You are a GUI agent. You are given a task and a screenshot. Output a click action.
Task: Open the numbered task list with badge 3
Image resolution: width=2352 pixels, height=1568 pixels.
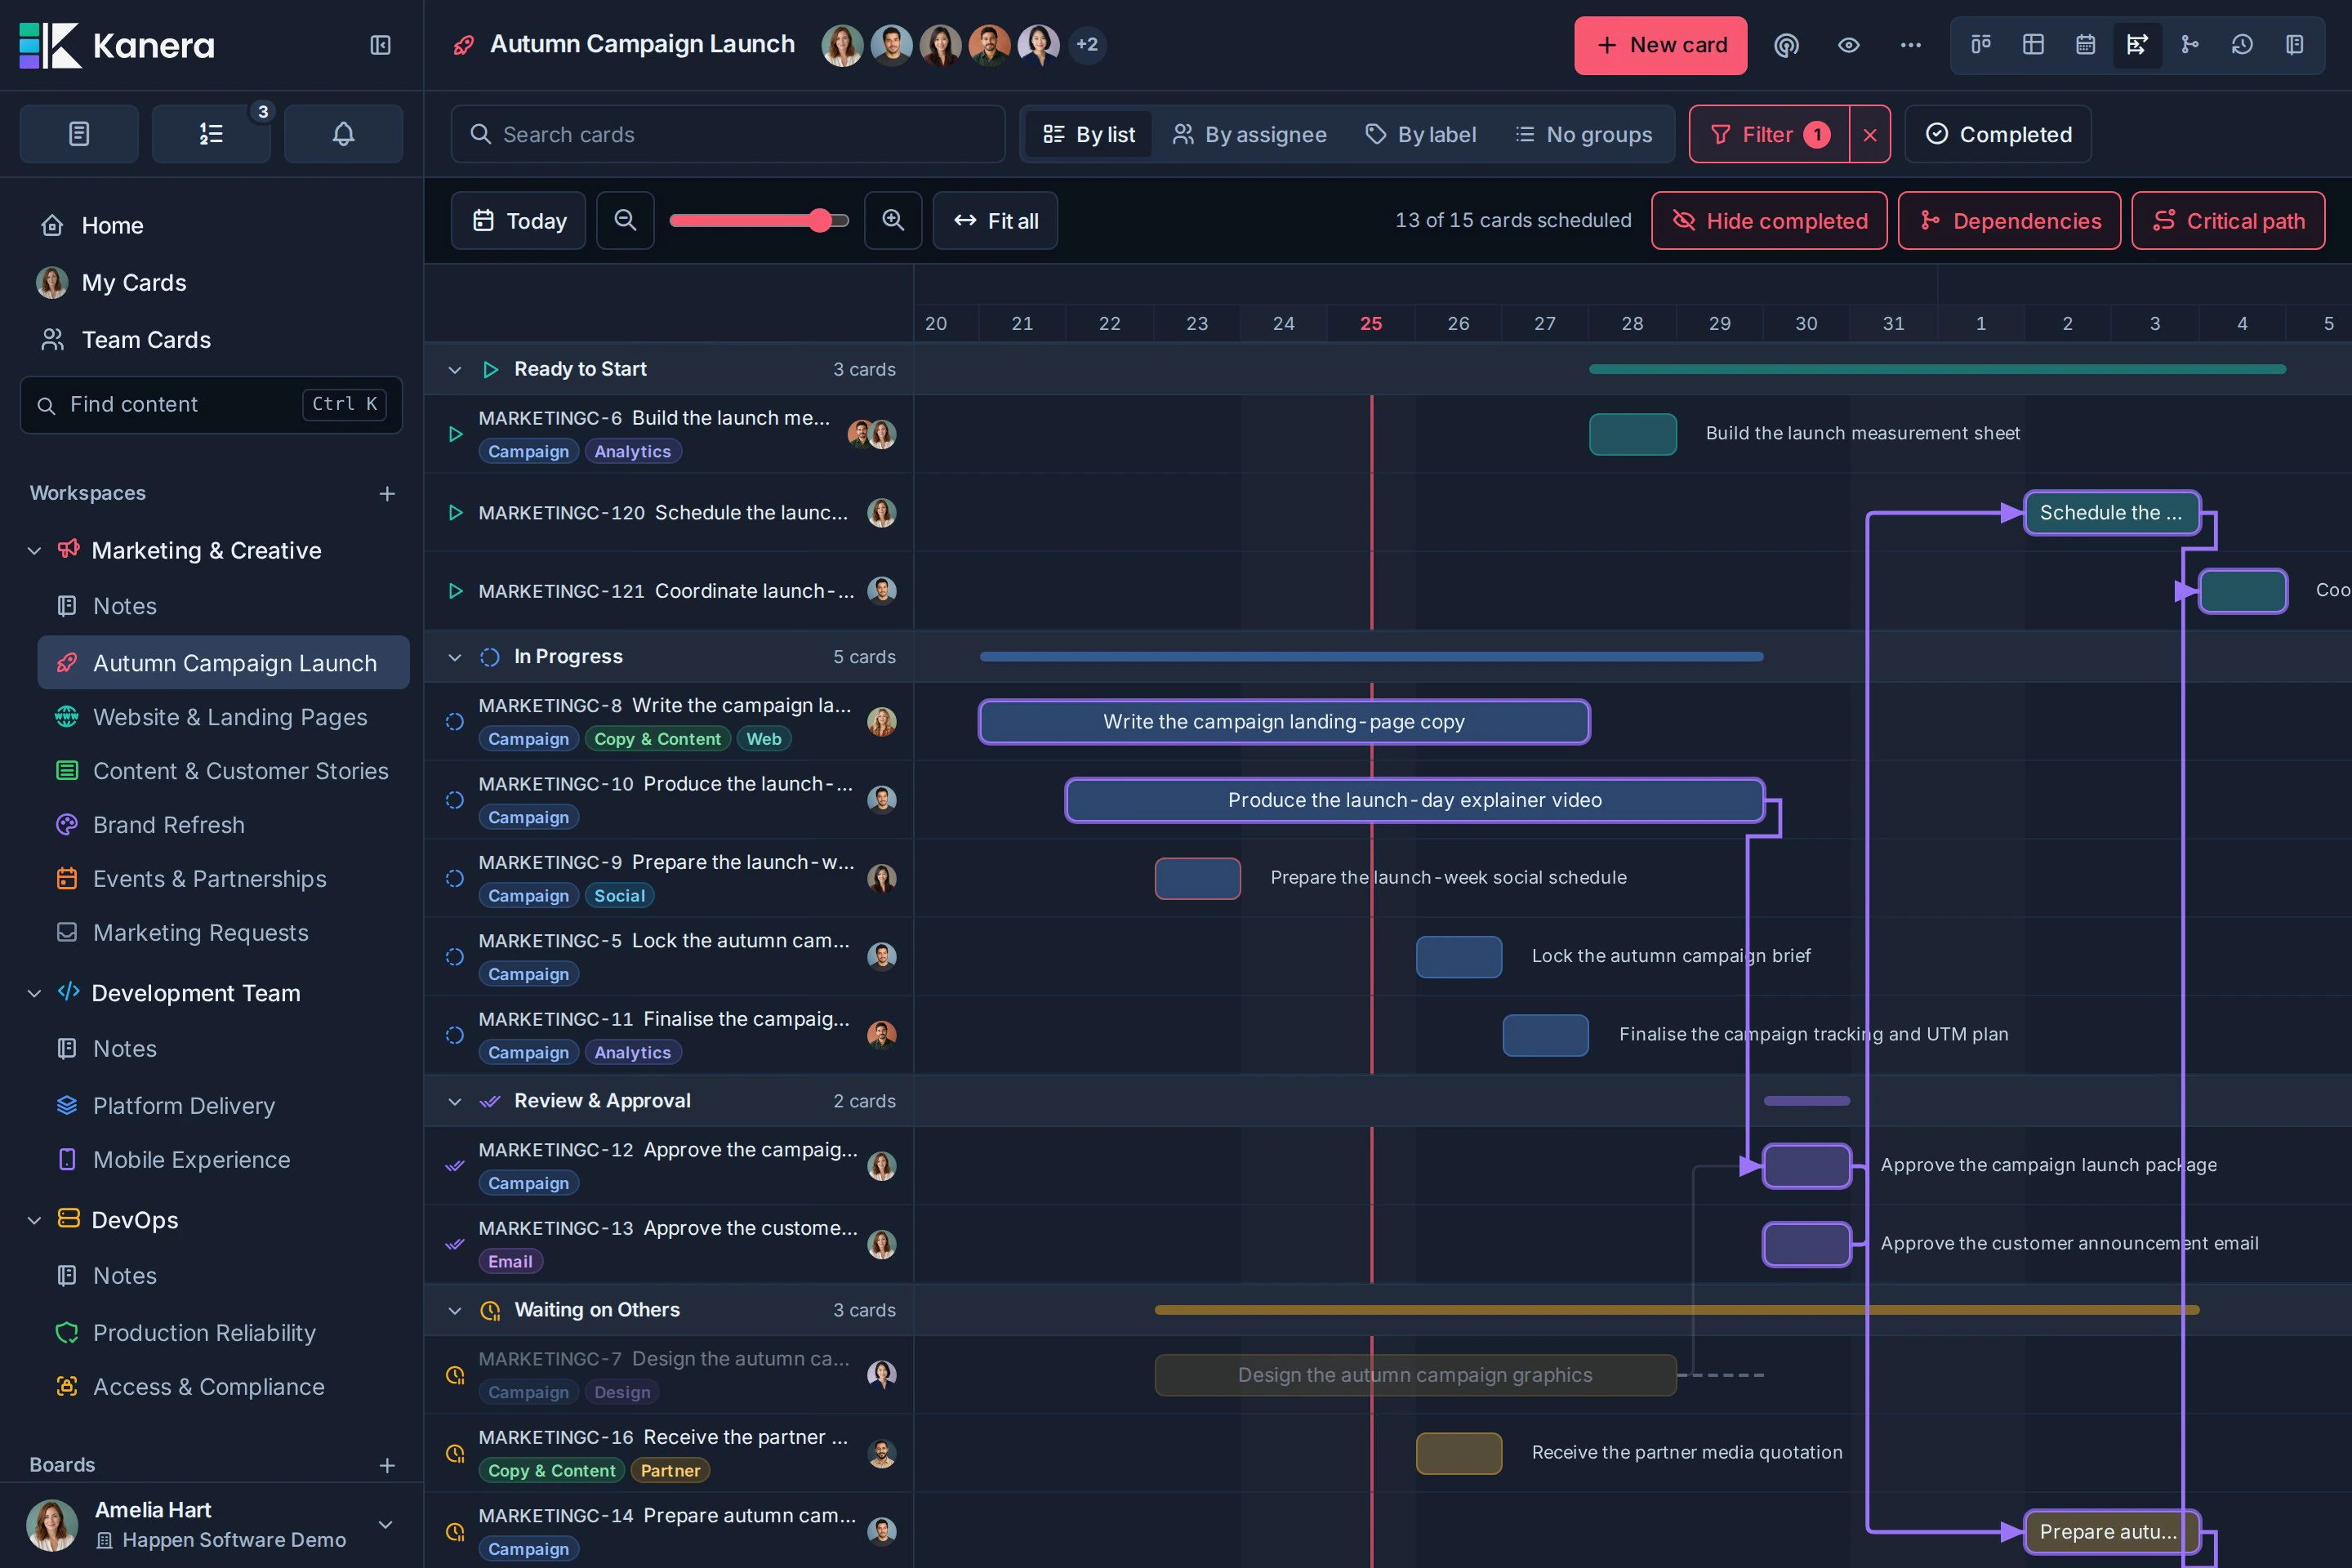point(211,134)
